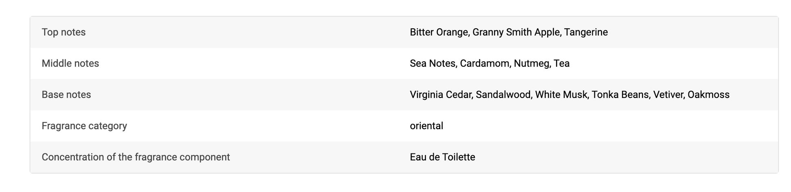Click the oriental fragrance category value
Image resolution: width=791 pixels, height=192 pixels.
(426, 126)
